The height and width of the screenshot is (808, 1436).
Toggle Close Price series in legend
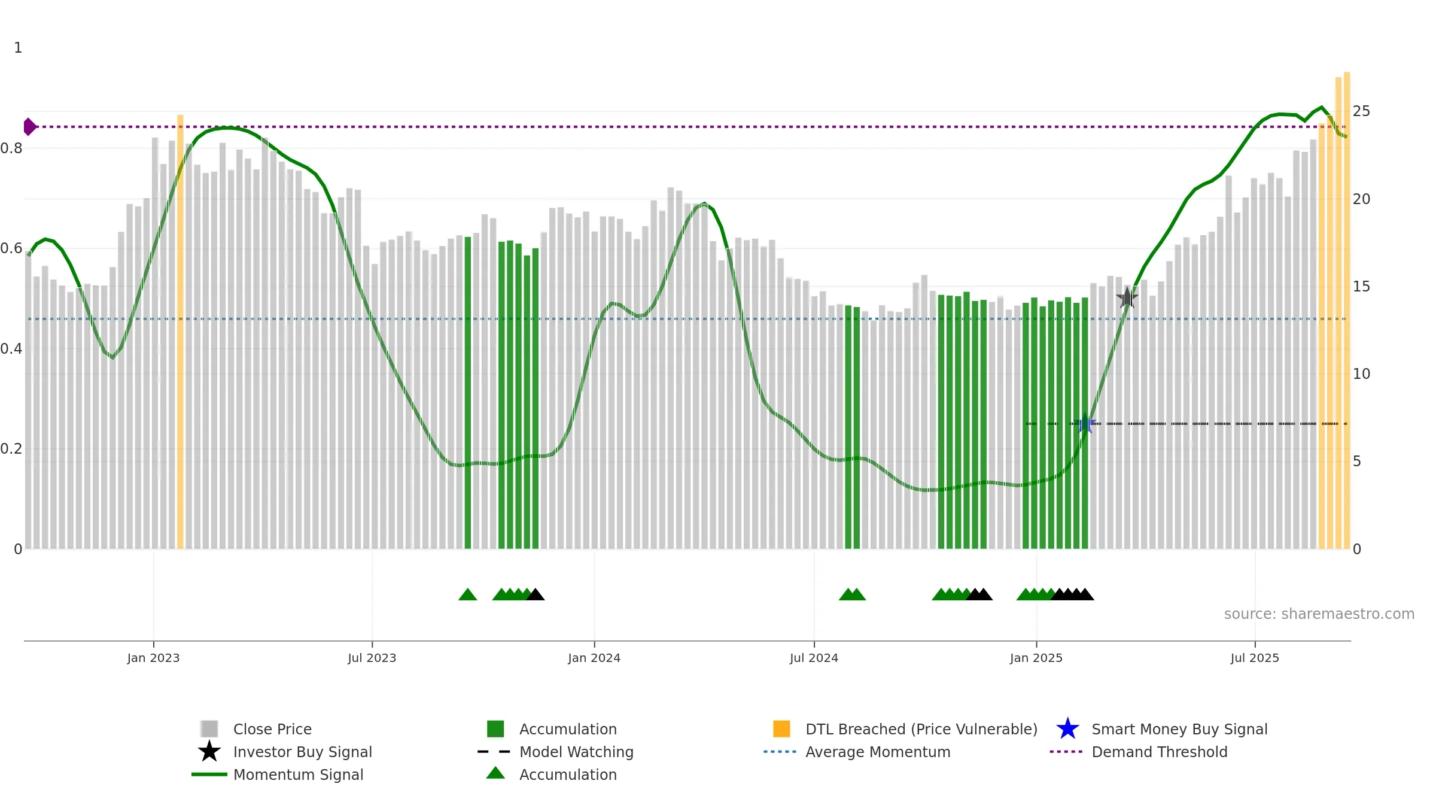tap(272, 729)
